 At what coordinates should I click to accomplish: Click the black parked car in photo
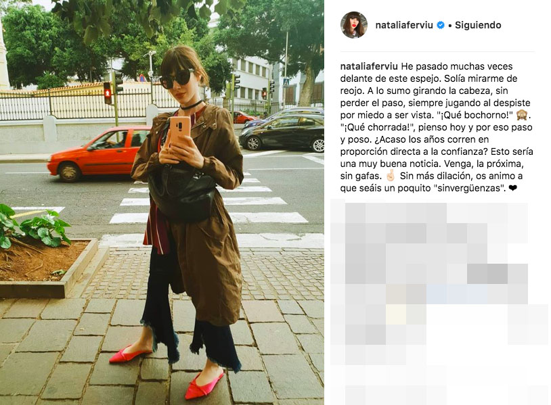click(282, 133)
